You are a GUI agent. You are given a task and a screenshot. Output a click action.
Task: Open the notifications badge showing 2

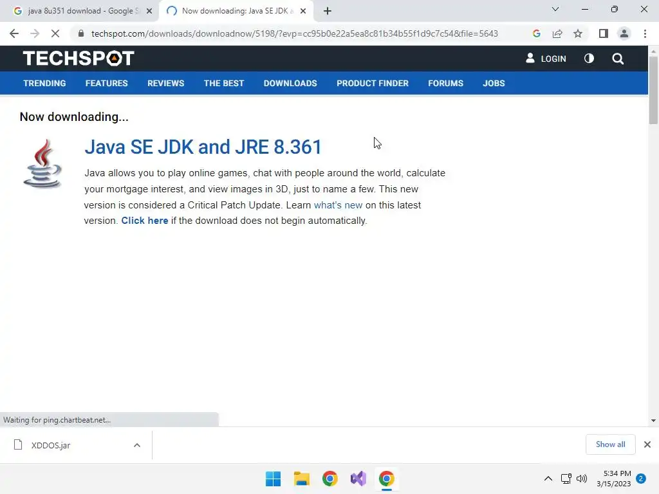pos(641,479)
